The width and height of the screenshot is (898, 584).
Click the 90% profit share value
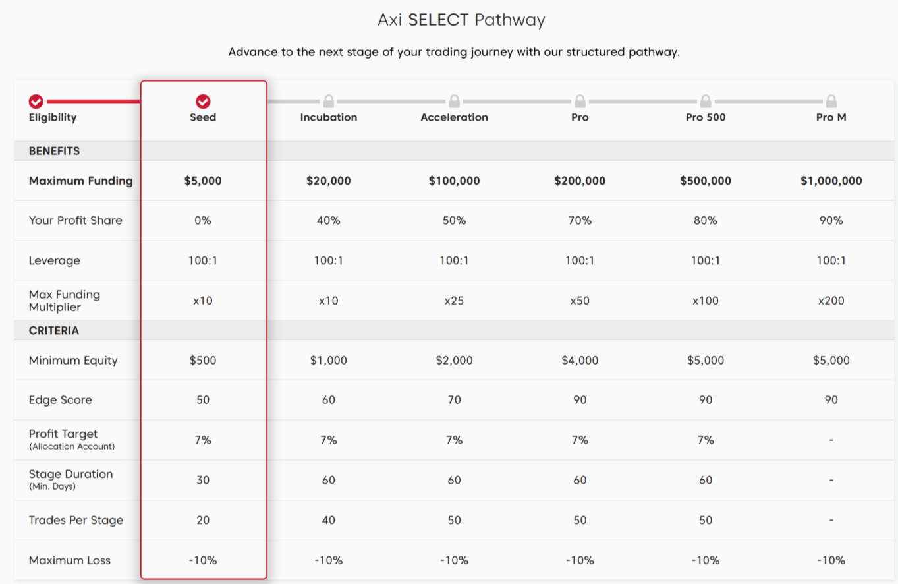[x=831, y=221]
